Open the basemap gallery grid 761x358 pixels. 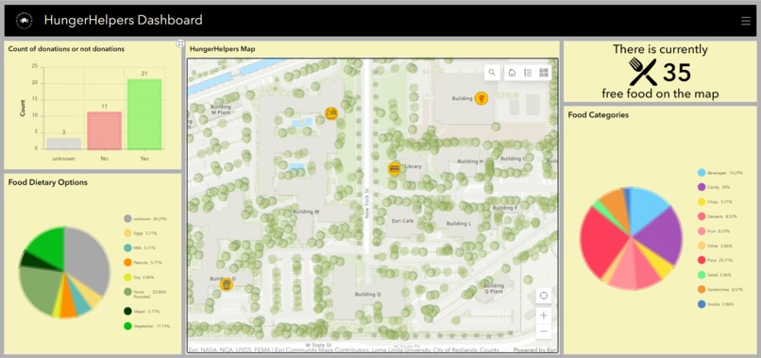pos(544,73)
